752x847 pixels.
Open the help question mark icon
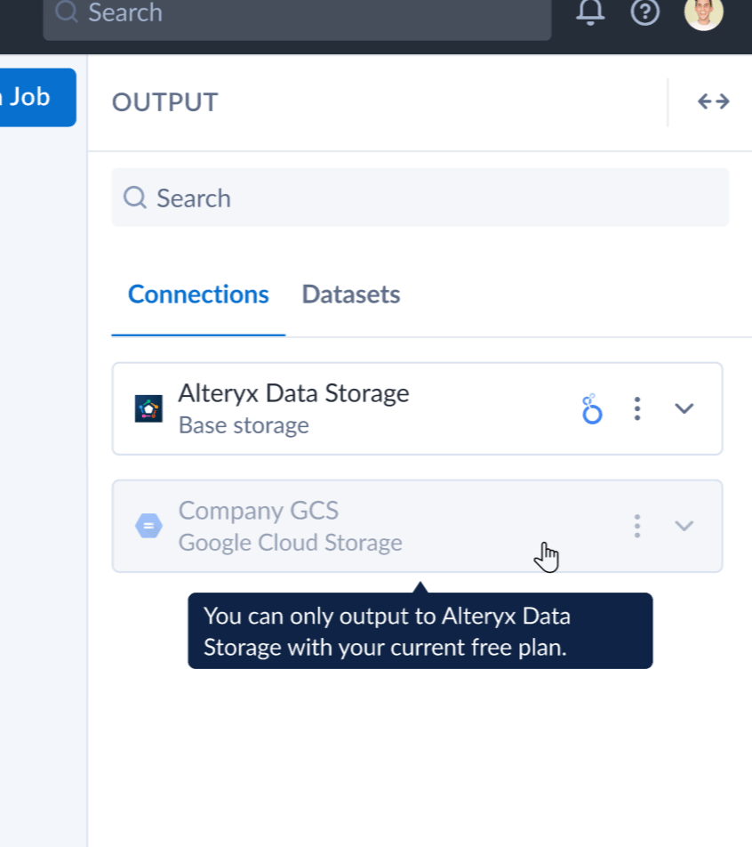click(x=645, y=12)
